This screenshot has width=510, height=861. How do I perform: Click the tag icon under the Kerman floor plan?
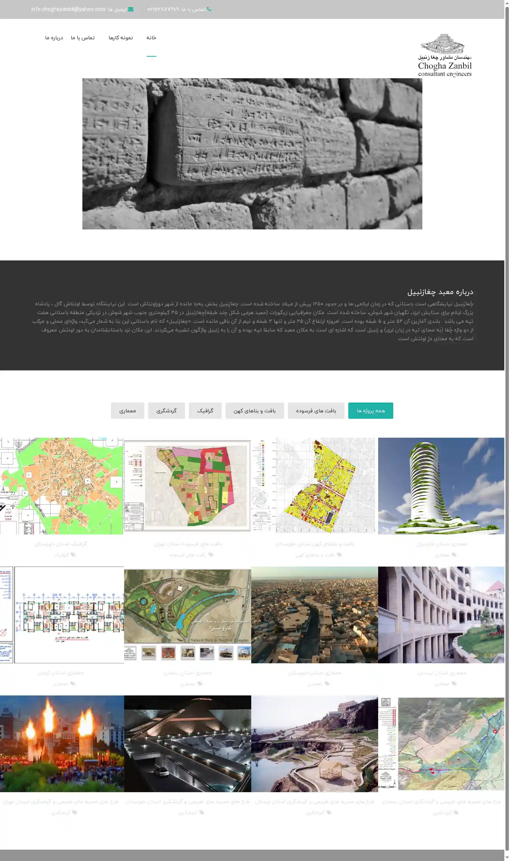point(73,684)
